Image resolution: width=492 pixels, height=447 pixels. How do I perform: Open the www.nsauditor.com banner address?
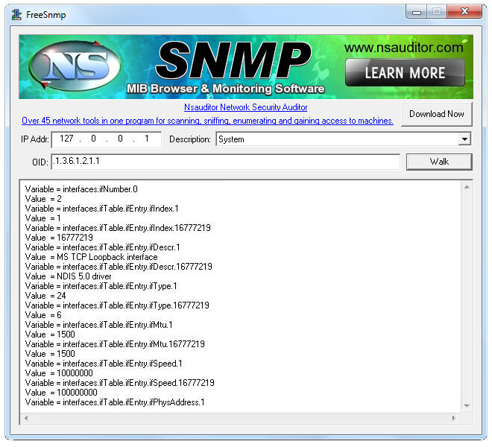[x=403, y=48]
